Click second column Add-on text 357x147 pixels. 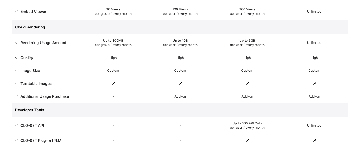[x=180, y=96]
